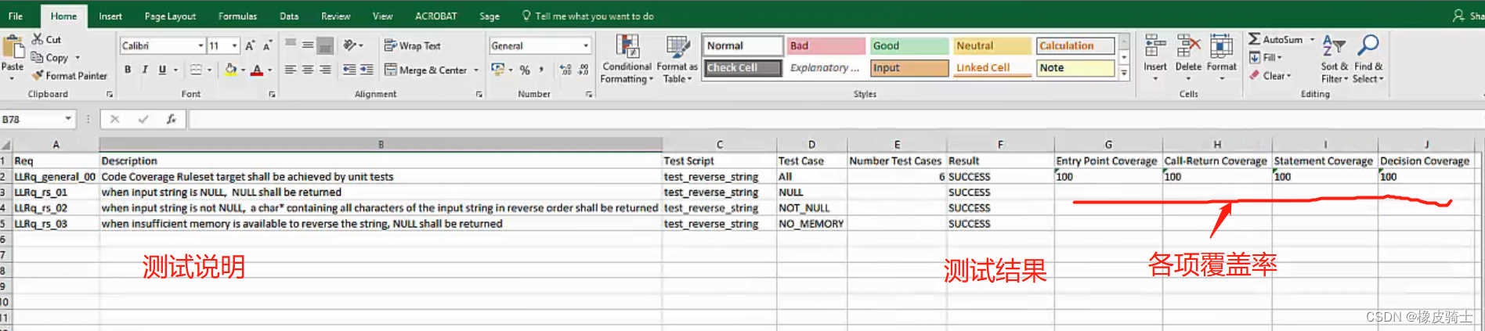The height and width of the screenshot is (331, 1485).
Task: Apply the Bad cell style
Action: point(826,46)
